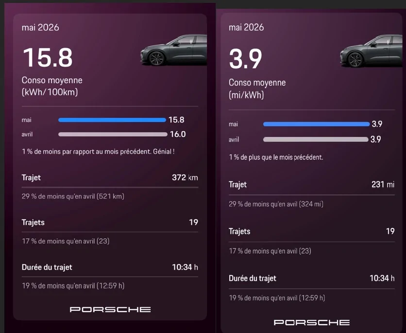Click the car image on the kWh/100km card

174,50
